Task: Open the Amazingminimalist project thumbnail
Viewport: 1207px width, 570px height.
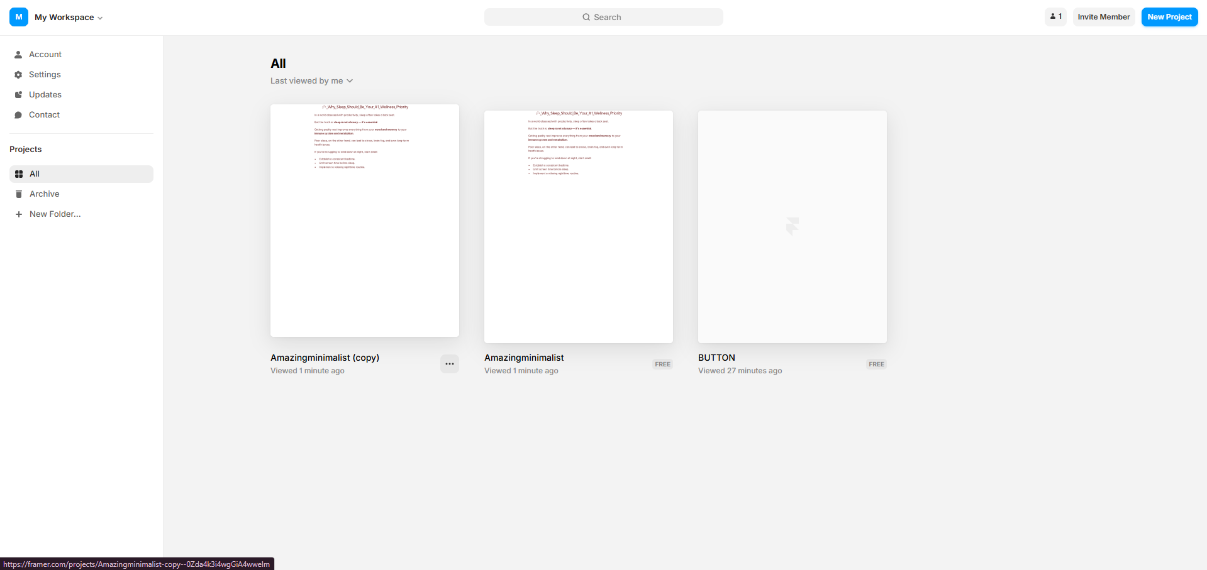Action: coord(579,227)
